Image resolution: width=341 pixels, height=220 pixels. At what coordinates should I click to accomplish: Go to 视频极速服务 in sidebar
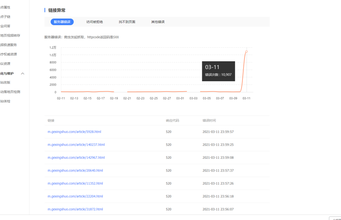(9, 45)
